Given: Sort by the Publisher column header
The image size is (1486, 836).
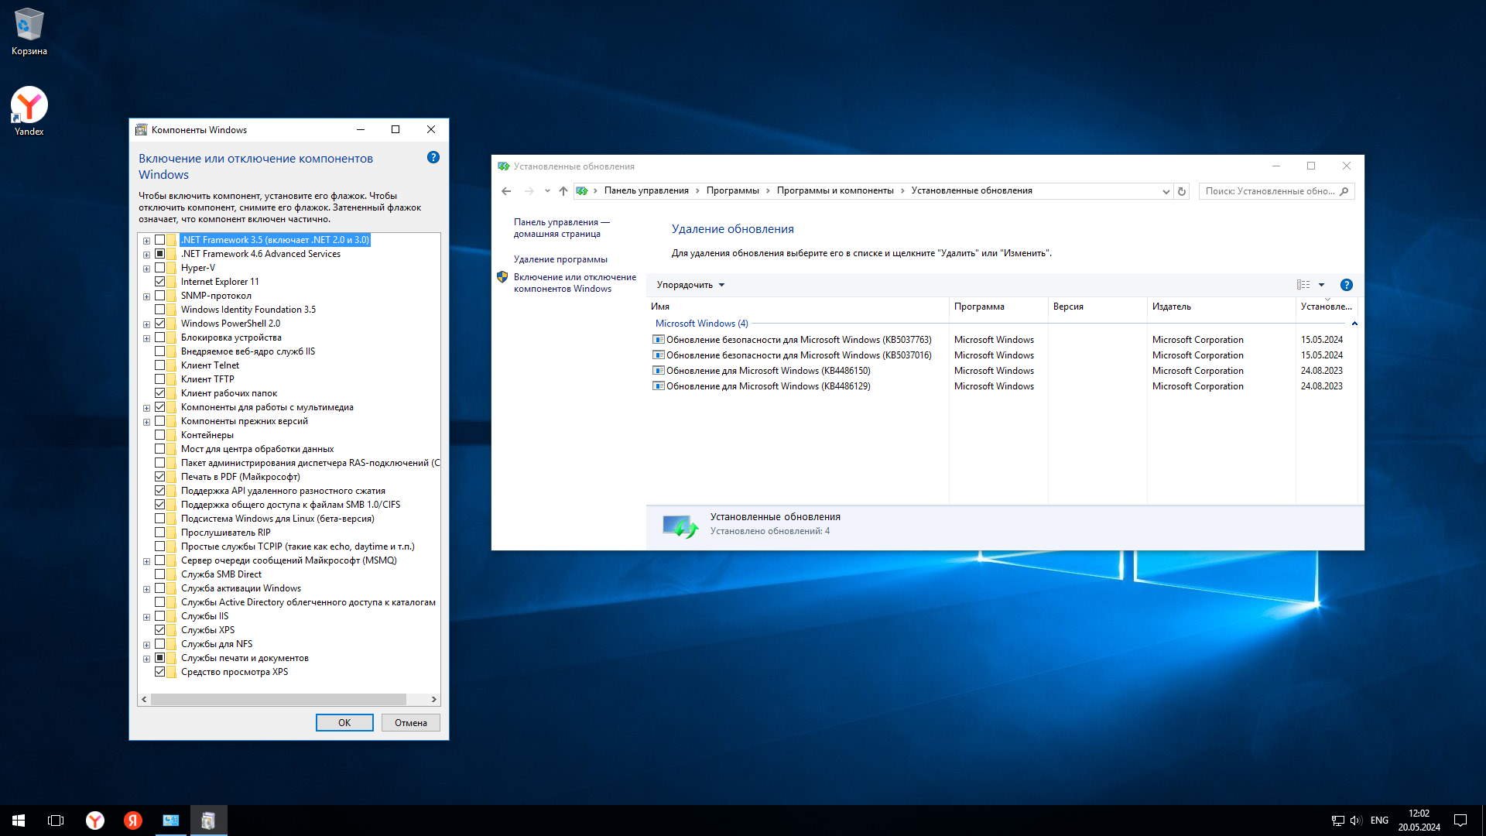Looking at the screenshot, I should click(x=1171, y=307).
